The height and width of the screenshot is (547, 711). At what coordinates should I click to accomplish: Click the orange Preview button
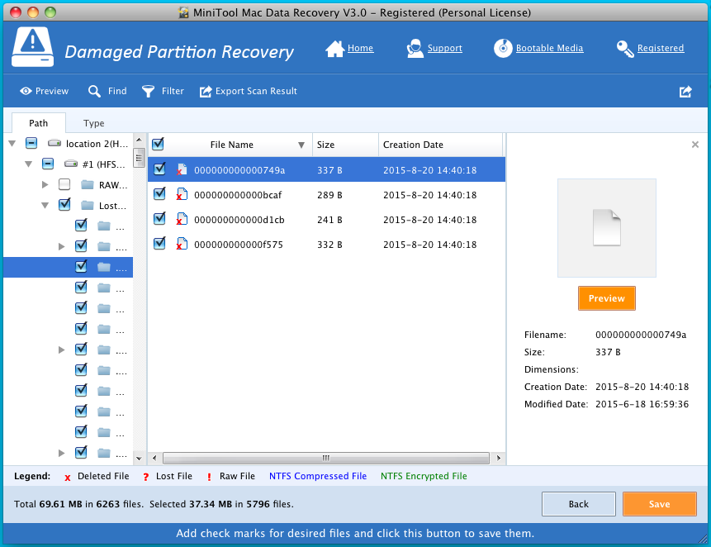pos(607,298)
